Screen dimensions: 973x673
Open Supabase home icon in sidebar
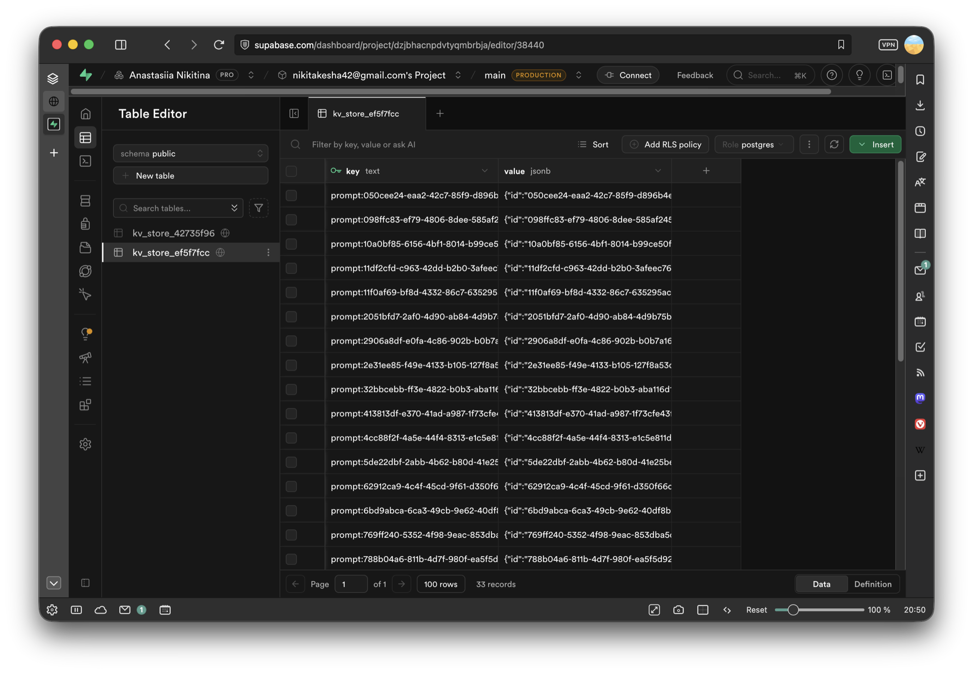pyautogui.click(x=86, y=114)
